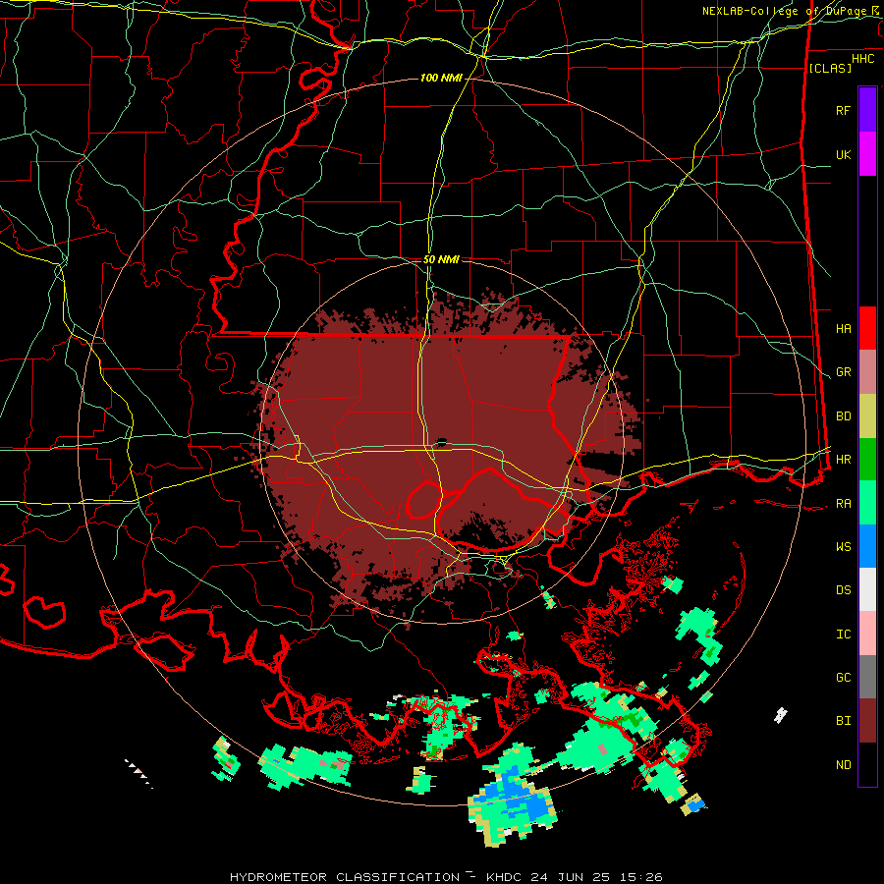Click the 100 NMI range ring label

point(441,78)
